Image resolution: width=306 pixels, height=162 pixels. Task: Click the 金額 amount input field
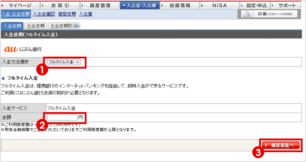pos(62,117)
